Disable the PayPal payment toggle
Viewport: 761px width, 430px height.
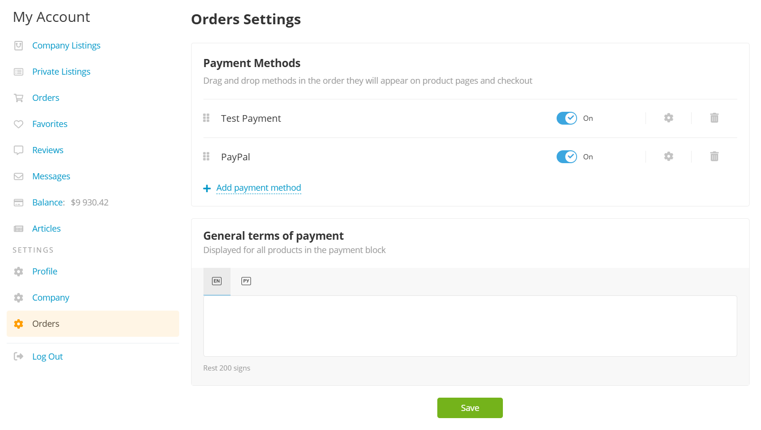pyautogui.click(x=567, y=156)
